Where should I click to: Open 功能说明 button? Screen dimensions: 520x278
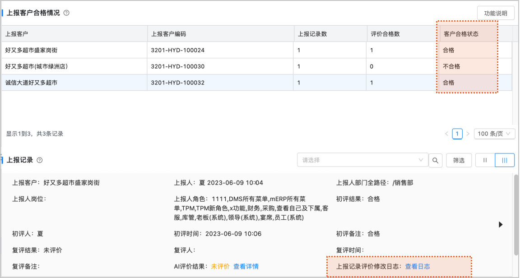click(496, 13)
